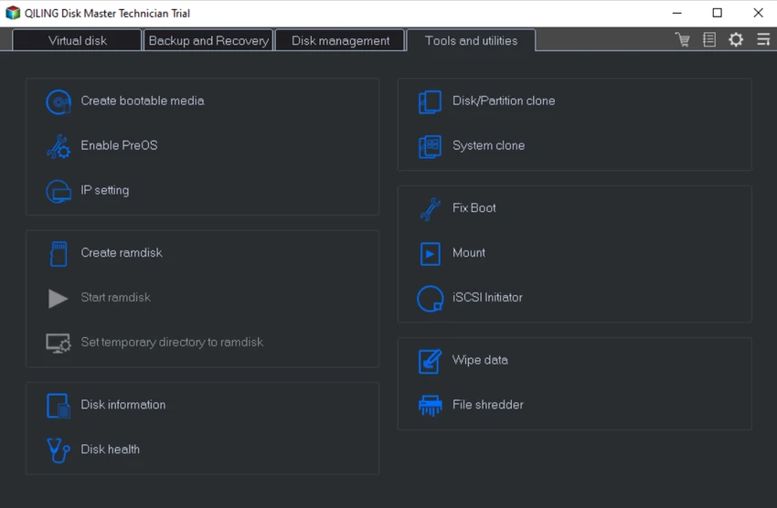
Task: Select the Tools and utilities tab
Action: tap(472, 40)
